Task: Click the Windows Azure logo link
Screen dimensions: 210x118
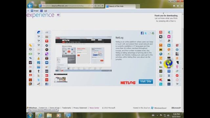Action: (x=159, y=108)
